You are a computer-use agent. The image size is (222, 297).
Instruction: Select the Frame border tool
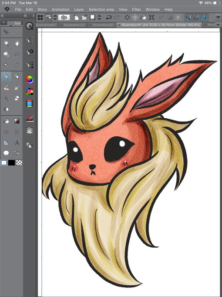pos(17,131)
